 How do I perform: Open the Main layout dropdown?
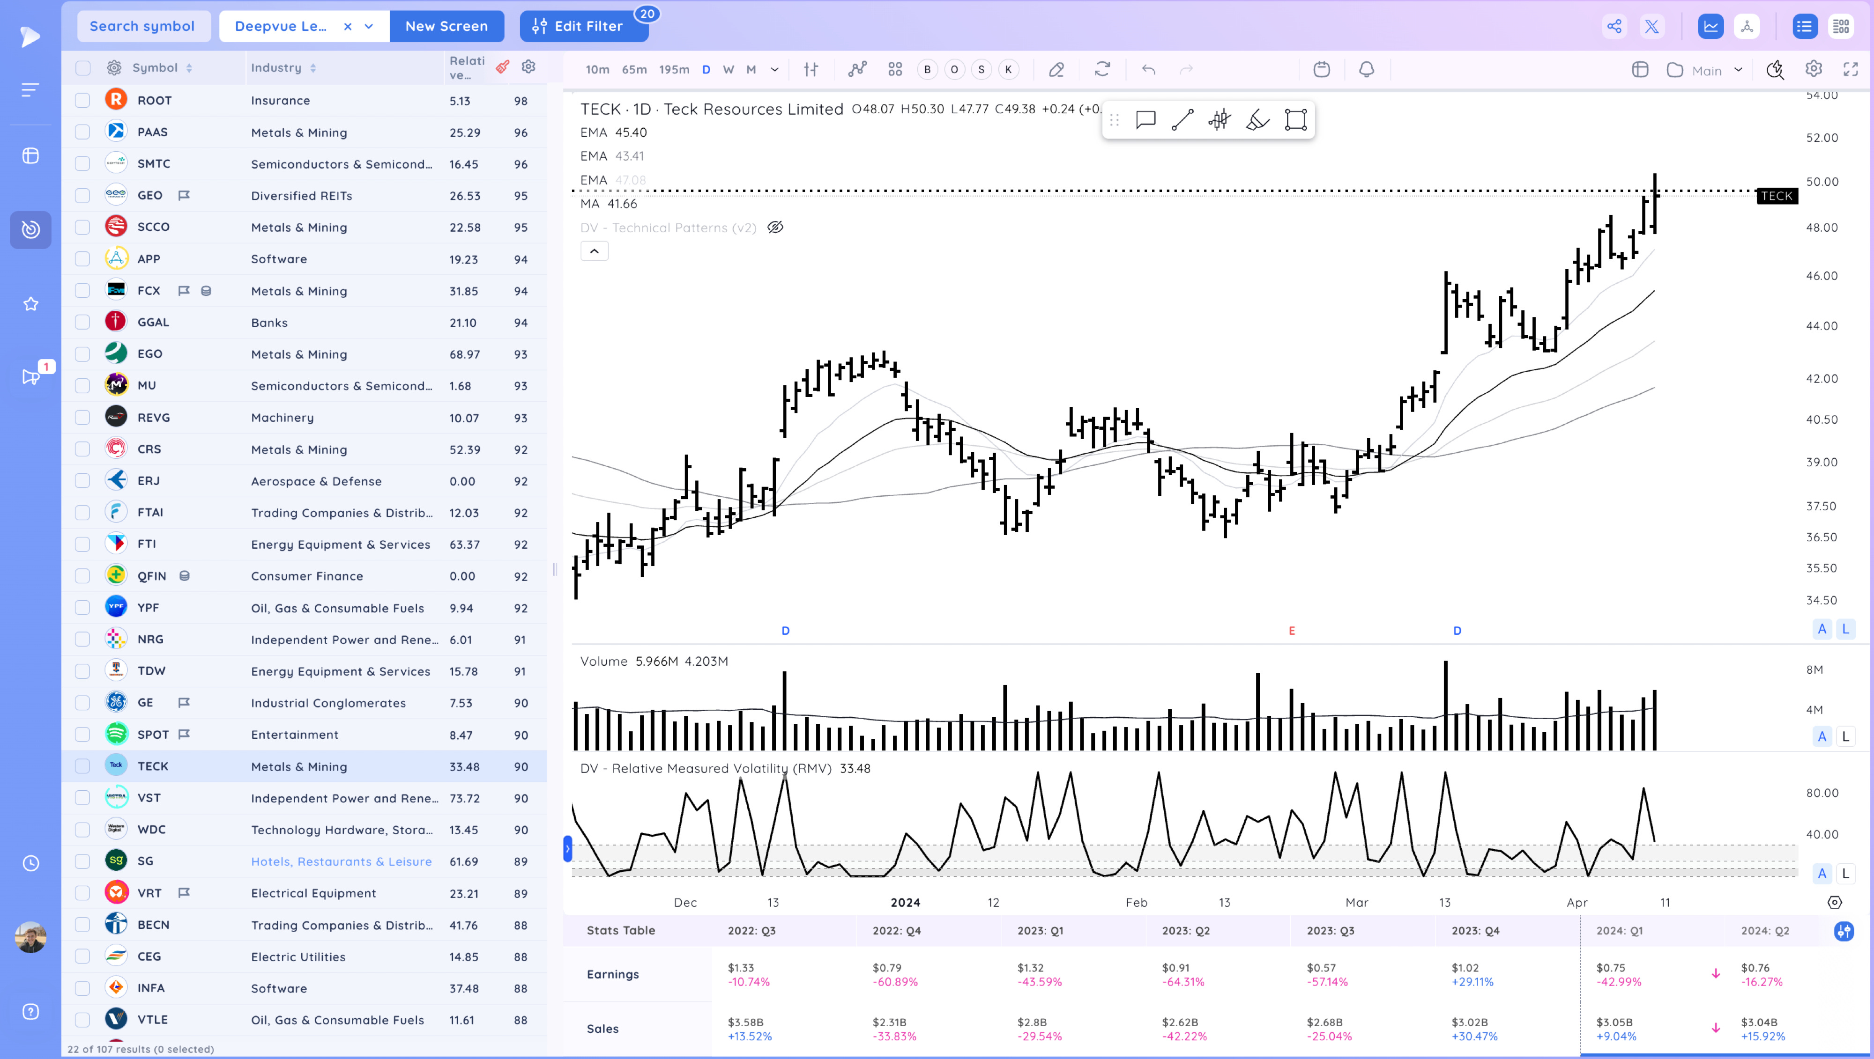point(1705,70)
